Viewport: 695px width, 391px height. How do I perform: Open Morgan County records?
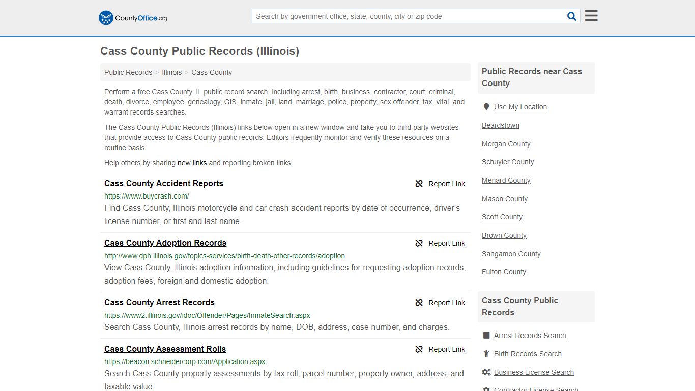point(506,144)
